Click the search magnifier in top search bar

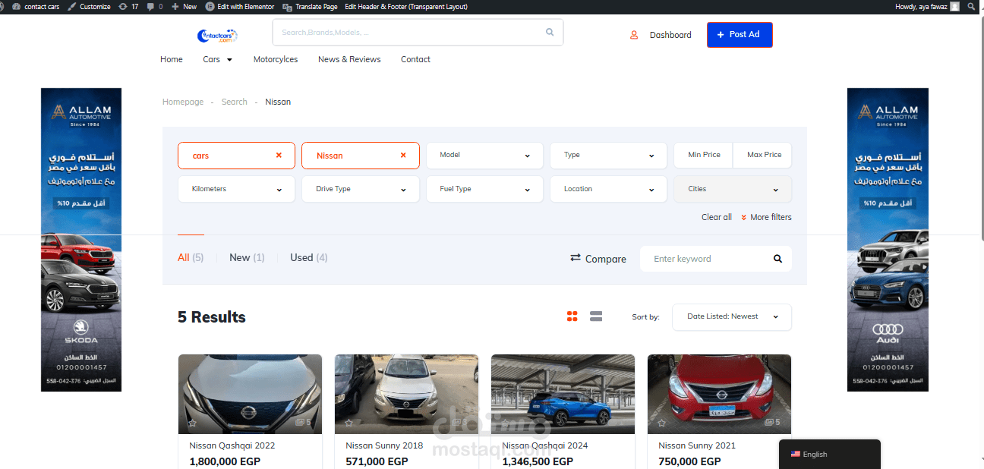pos(550,33)
